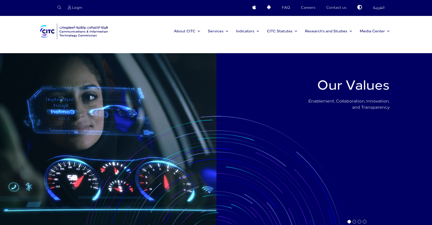Open the About CITC menu

pyautogui.click(x=185, y=31)
